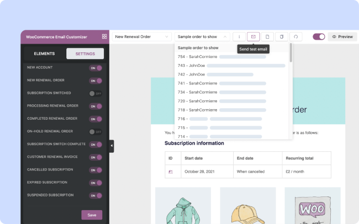Click the Recurring total column header
Viewport: 359px width, 224px height.
tap(307, 158)
